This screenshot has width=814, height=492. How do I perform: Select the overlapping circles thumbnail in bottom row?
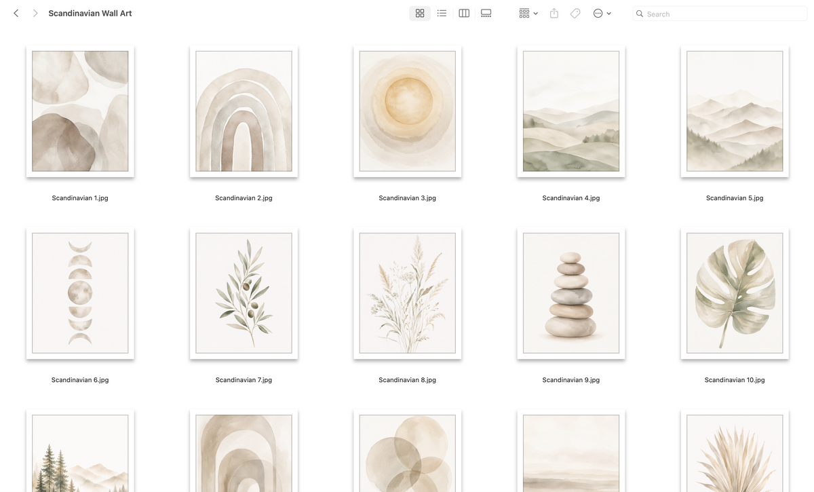[x=407, y=451]
